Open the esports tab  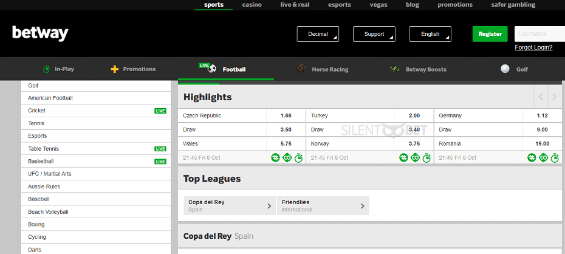(x=340, y=5)
